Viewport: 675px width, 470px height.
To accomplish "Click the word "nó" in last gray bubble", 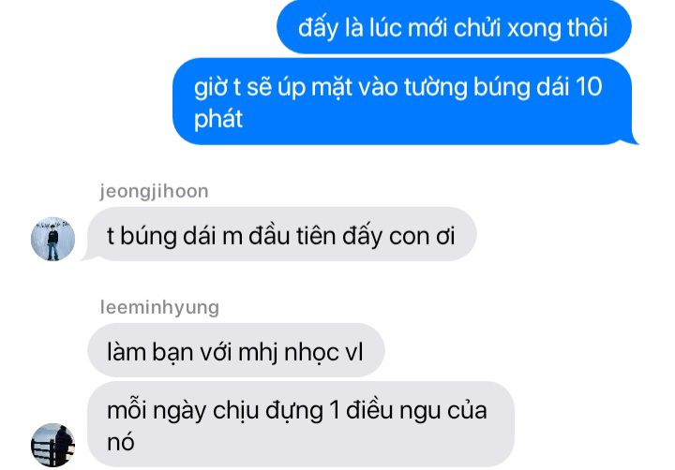I will click(121, 443).
